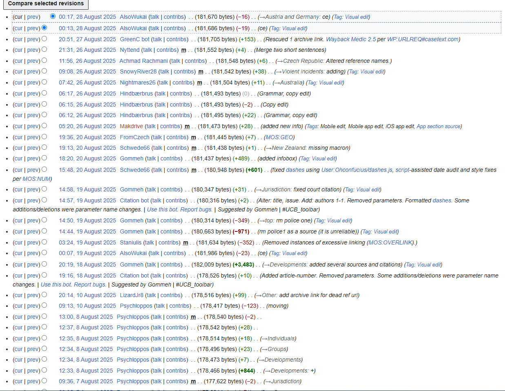Follow the MOS:GEO link
The image size is (505, 391).
pos(279,137)
